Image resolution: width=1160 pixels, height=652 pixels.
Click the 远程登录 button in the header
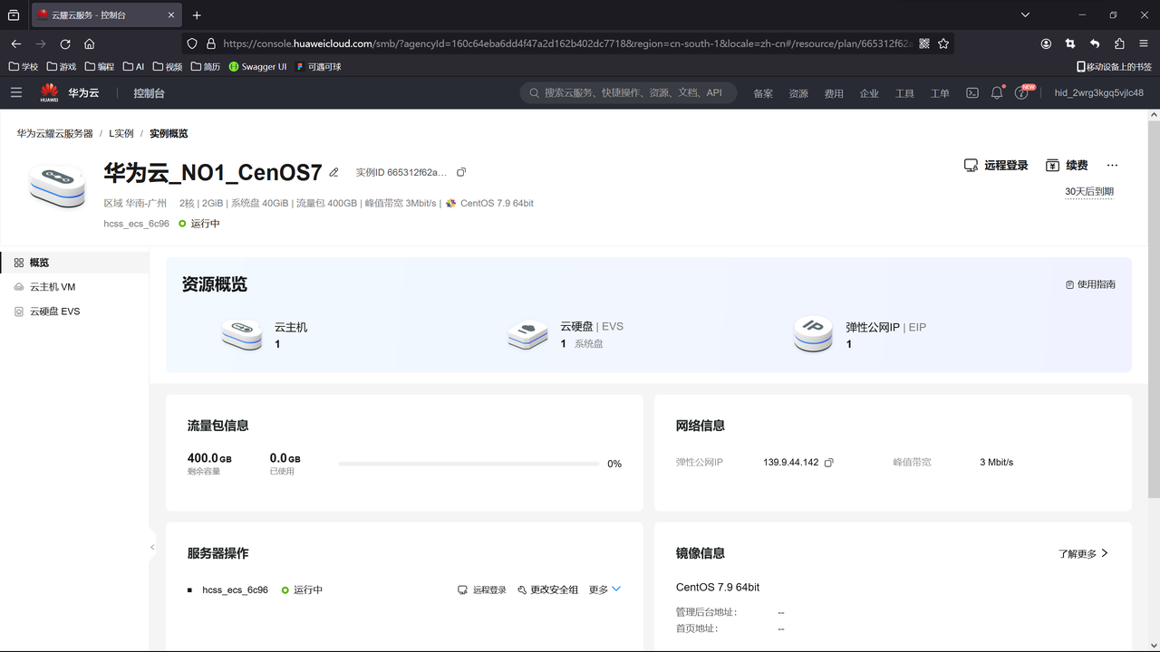[996, 166]
